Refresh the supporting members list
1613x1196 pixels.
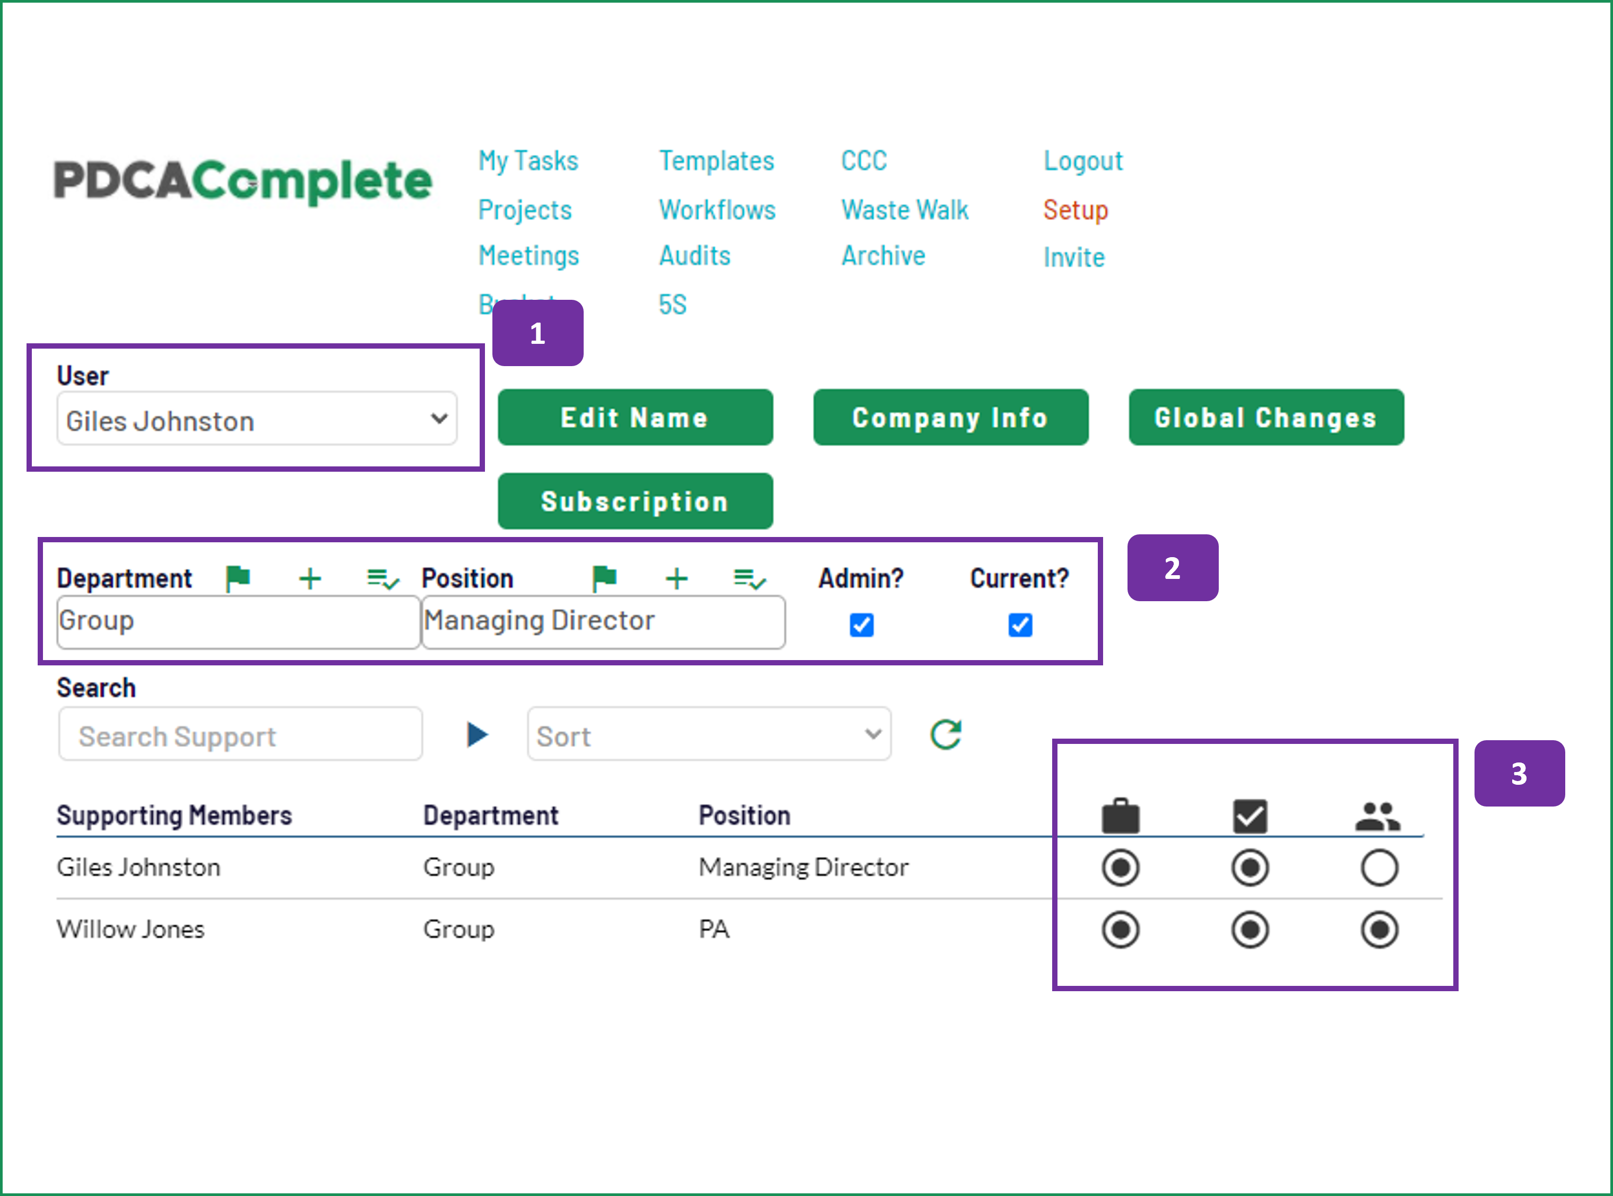(x=946, y=734)
